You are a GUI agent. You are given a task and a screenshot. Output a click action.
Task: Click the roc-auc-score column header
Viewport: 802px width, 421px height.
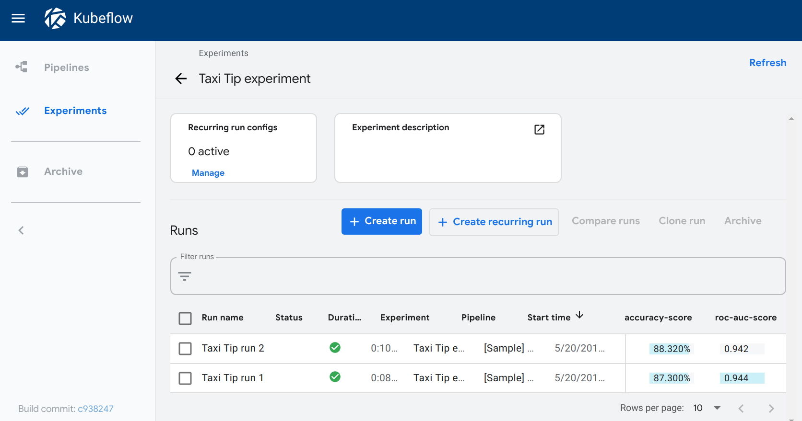pyautogui.click(x=745, y=318)
